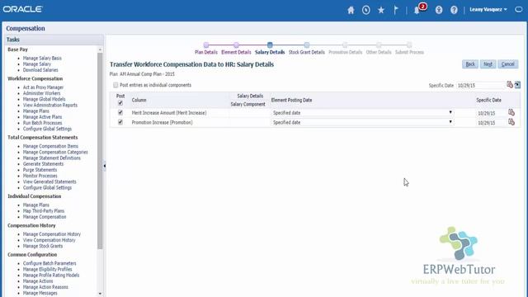The height and width of the screenshot is (297, 528).
Task: Open recent items clock icon
Action: pyautogui.click(x=366, y=10)
